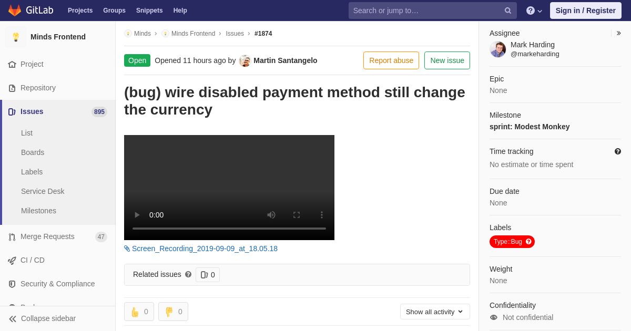Click the Related issues help icon

188,274
